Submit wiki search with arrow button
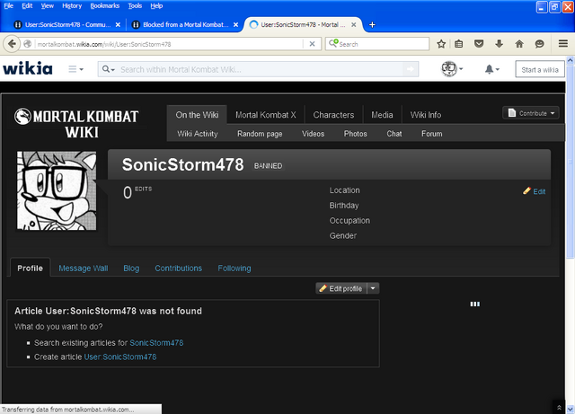Screen dimensions: 575x414 411,69
